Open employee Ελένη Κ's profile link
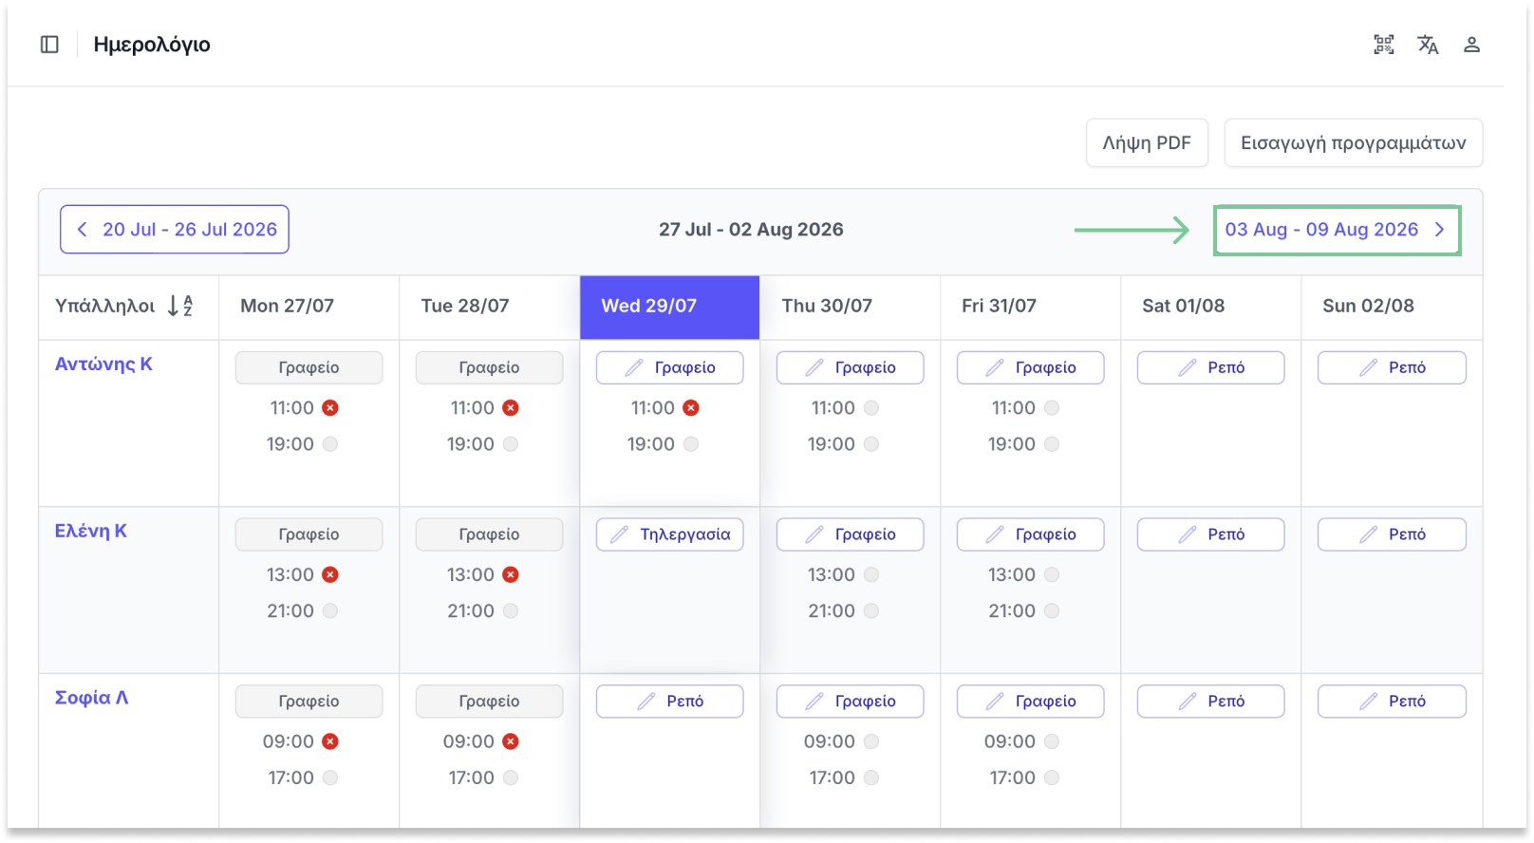This screenshot has height=843, width=1534. click(x=91, y=532)
